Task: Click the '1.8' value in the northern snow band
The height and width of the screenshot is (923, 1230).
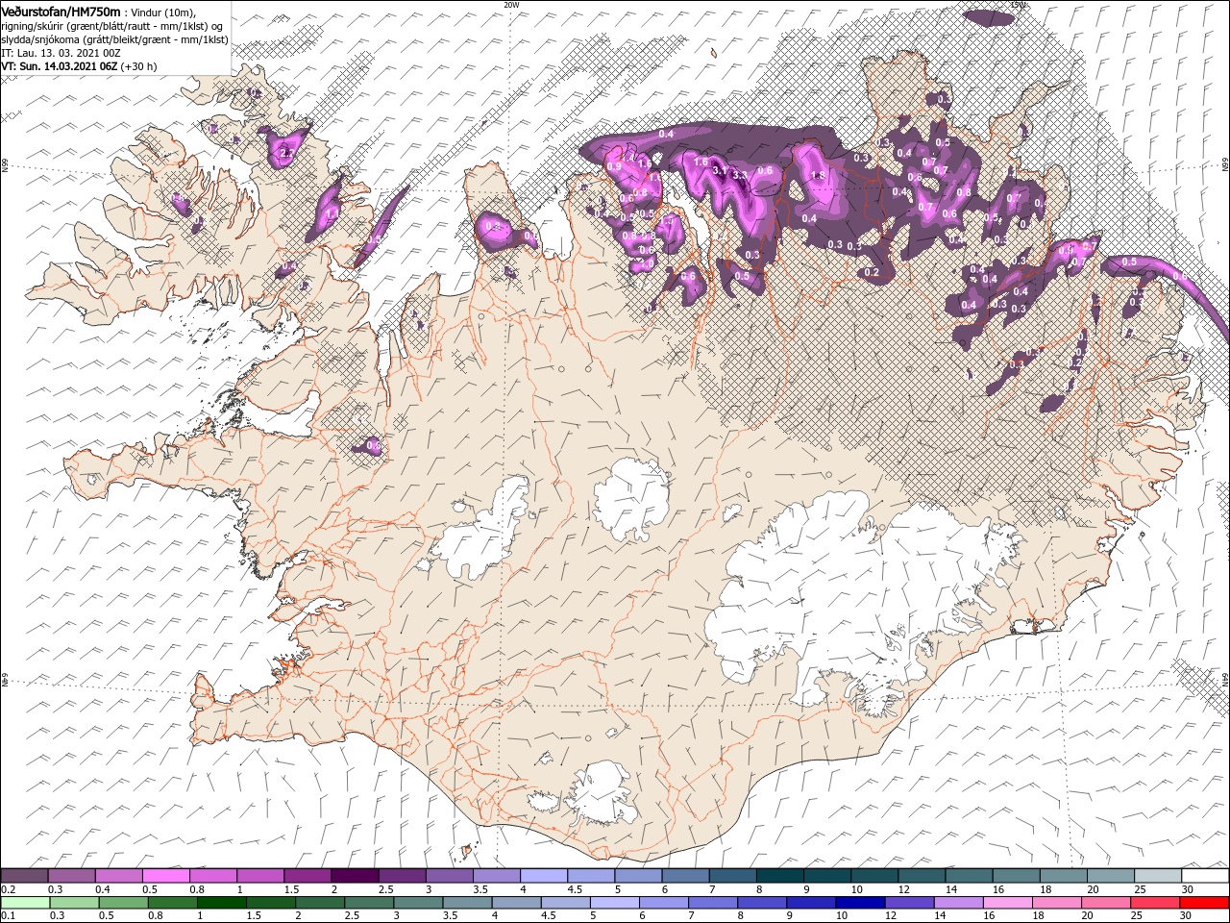Action: pyautogui.click(x=819, y=176)
